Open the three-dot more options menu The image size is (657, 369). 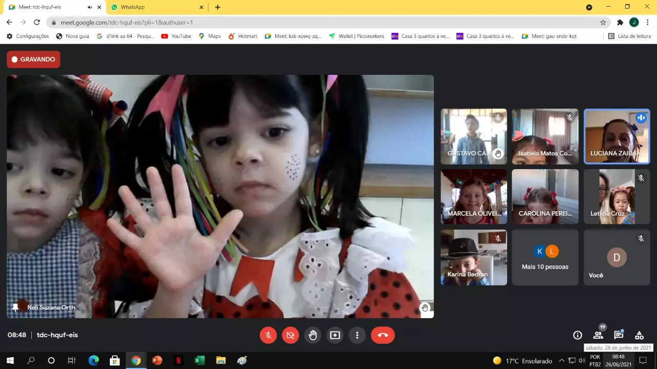click(x=357, y=335)
